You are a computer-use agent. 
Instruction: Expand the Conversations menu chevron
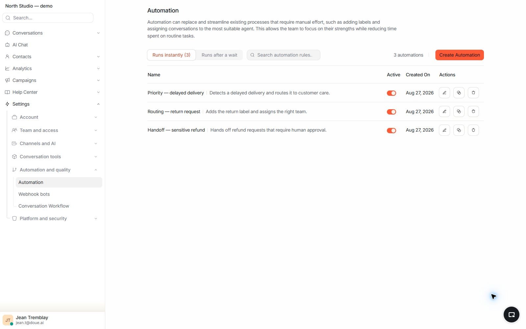coord(98,33)
